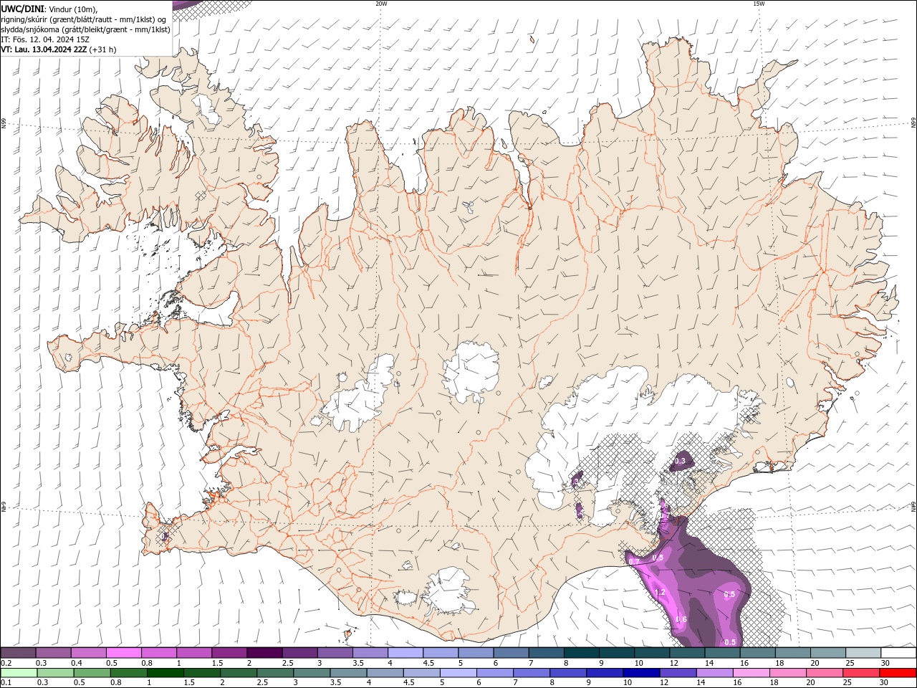Pick the upper legend swatch between 1 and 1.5
The image size is (917, 688).
point(193,653)
